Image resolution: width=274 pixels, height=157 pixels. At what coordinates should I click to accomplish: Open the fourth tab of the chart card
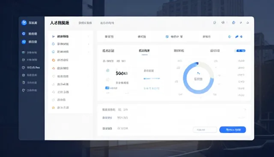(x=215, y=51)
